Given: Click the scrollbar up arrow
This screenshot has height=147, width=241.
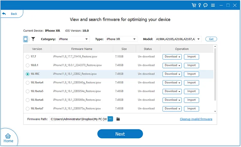Looking at the screenshot, I should 215,46.
